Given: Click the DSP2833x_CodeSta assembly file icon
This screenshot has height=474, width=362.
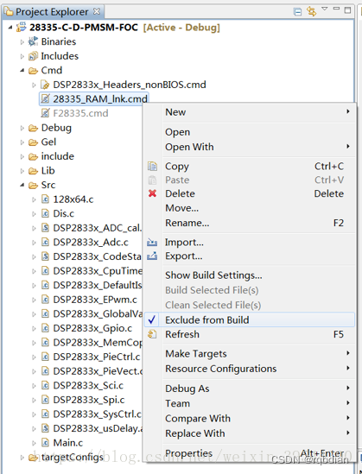Looking at the screenshot, I should (45, 256).
